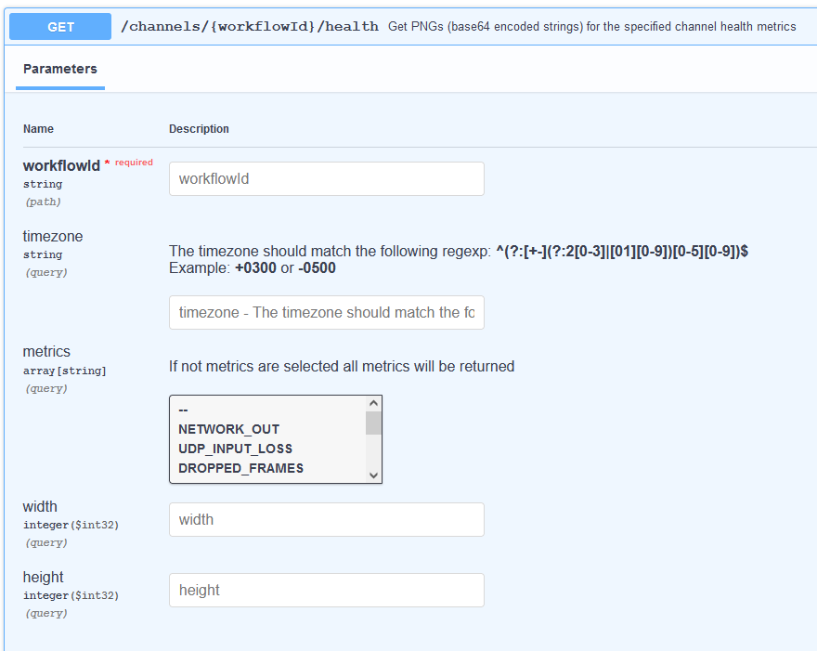Focus the width input field
Viewport: 817px width, 651px height.
326,519
